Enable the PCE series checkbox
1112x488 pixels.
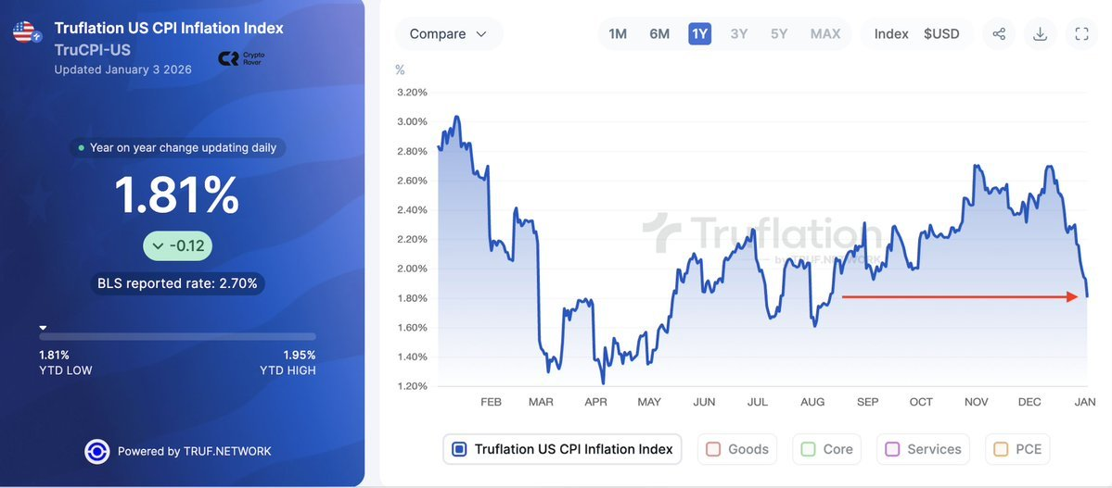(1001, 449)
